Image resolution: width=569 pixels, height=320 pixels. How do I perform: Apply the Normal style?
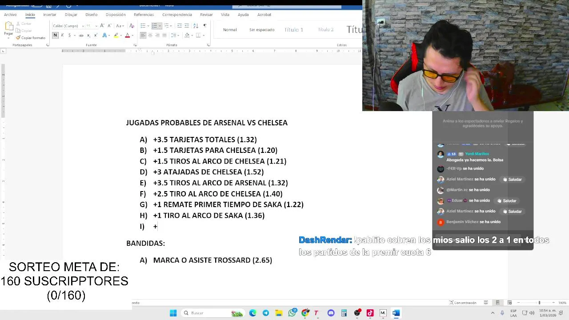point(230,30)
